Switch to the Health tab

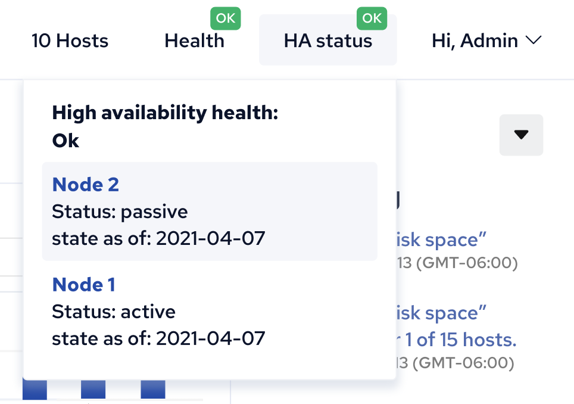coord(194,41)
